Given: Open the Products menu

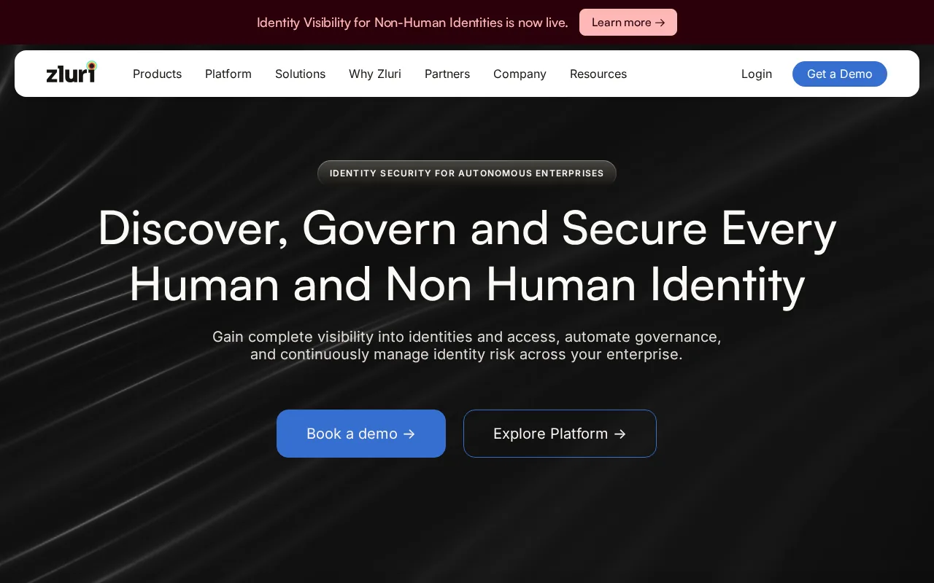Looking at the screenshot, I should 157,74.
